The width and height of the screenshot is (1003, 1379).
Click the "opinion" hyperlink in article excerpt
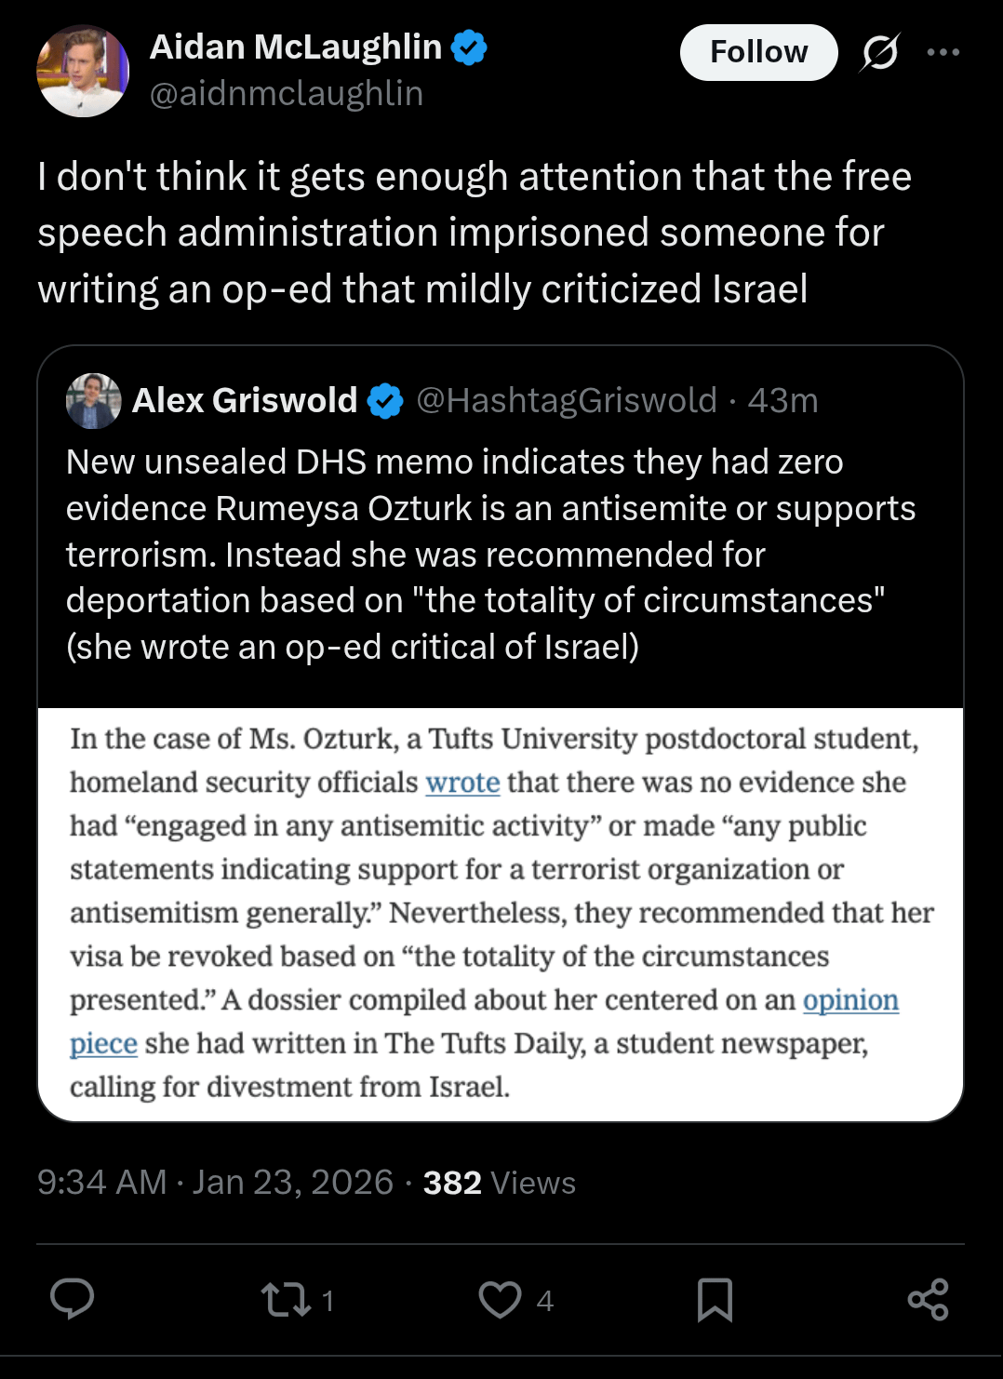pos(850,1000)
